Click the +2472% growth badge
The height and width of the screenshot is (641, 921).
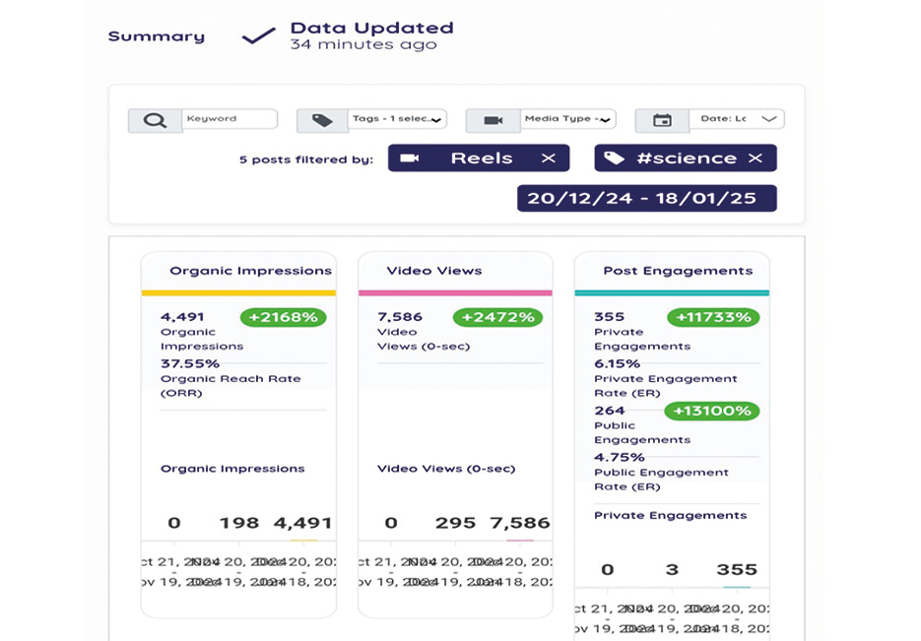497,317
